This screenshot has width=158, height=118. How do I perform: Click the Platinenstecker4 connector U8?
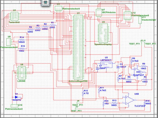pyautogui.click(x=8, y=42)
